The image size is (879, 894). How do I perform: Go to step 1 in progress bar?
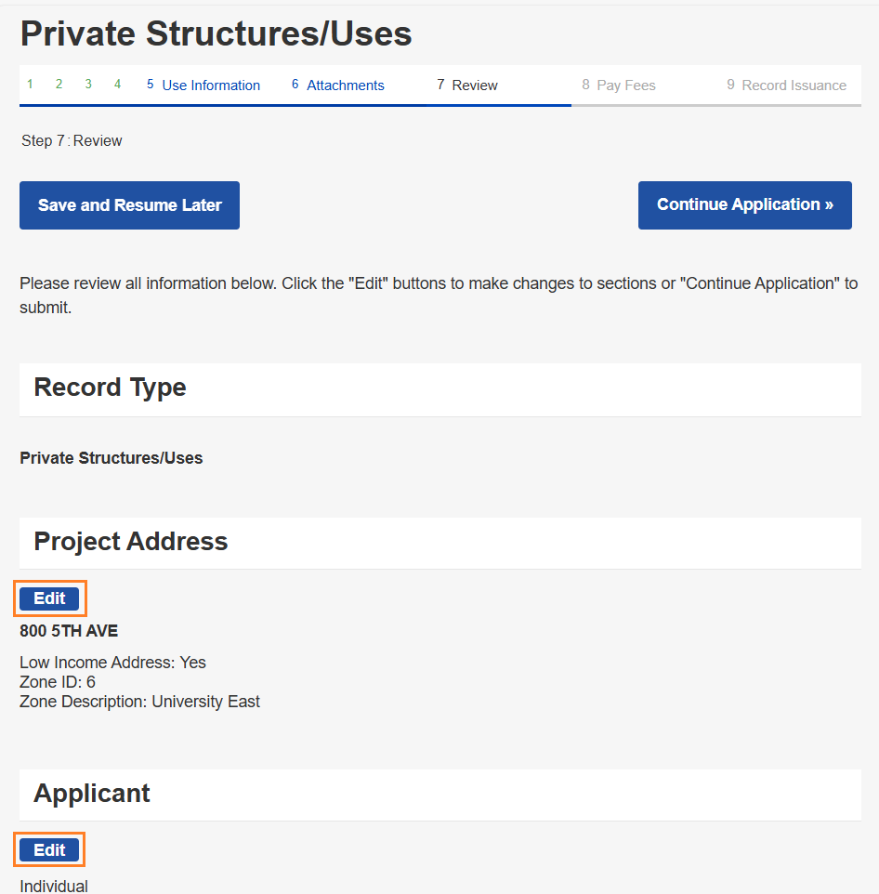point(30,85)
